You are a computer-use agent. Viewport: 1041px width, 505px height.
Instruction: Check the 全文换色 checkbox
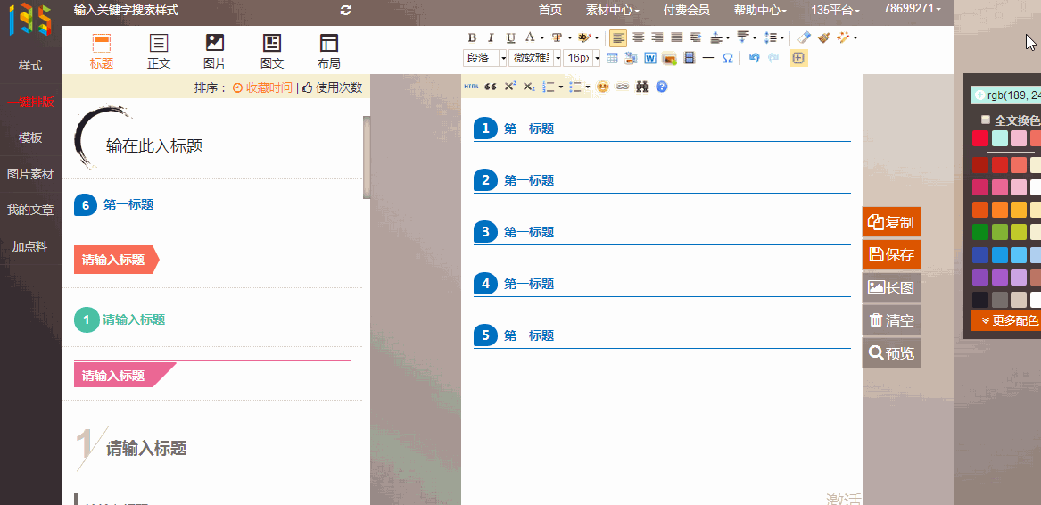[985, 120]
